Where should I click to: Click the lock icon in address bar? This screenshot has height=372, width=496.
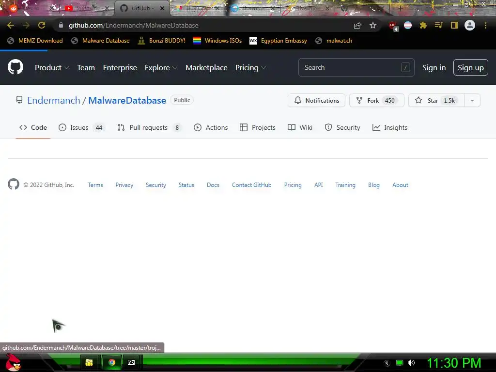(61, 25)
